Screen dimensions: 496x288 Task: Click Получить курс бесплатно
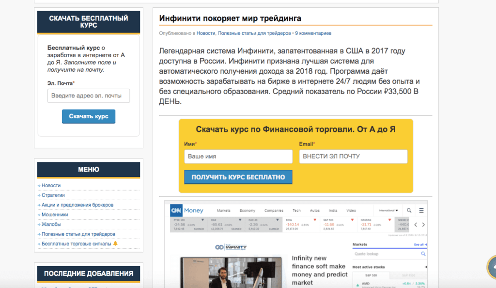[x=238, y=177]
